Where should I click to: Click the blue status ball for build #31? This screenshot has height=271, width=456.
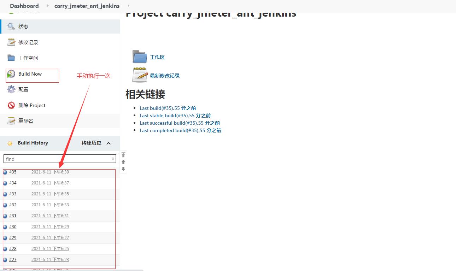click(5, 216)
